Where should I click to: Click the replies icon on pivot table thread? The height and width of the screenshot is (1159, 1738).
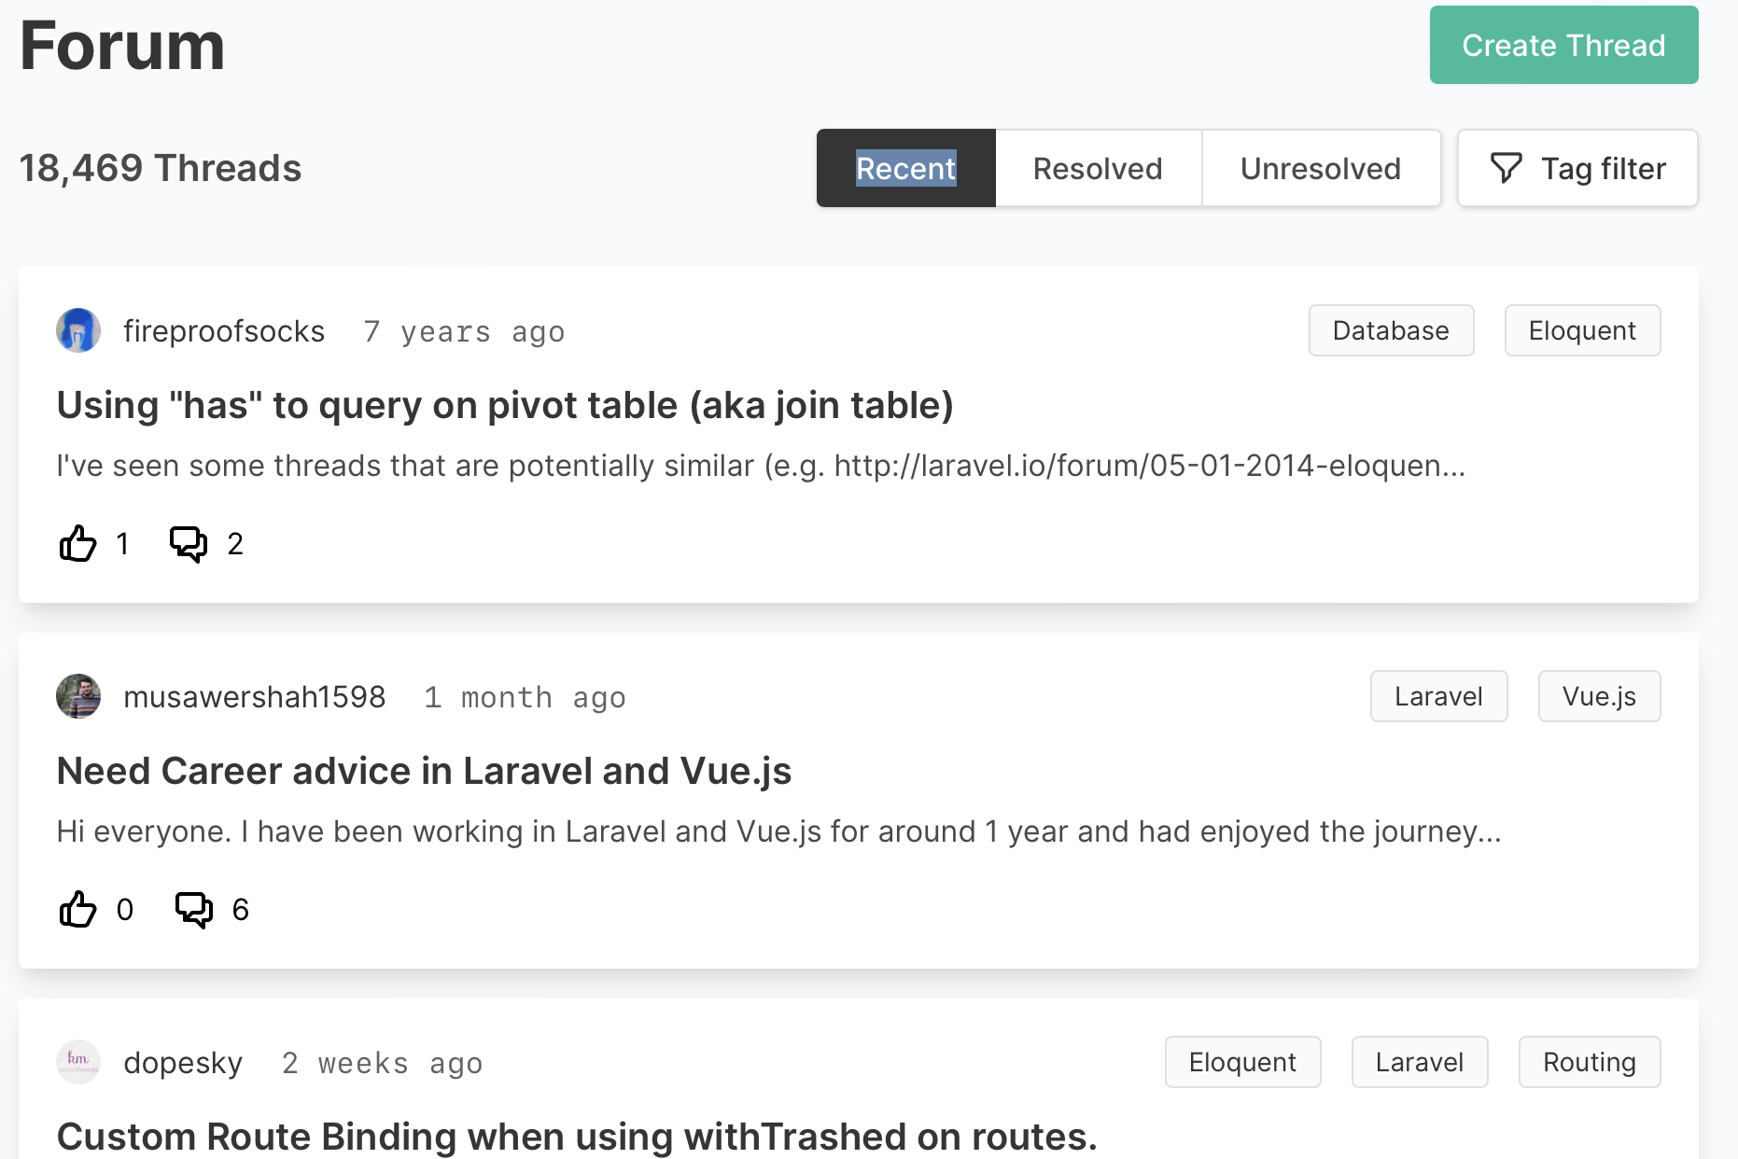coord(188,543)
